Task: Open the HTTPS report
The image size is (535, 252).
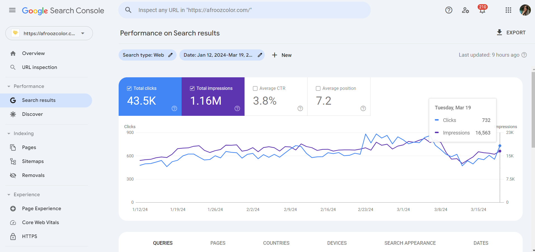Action: point(29,236)
